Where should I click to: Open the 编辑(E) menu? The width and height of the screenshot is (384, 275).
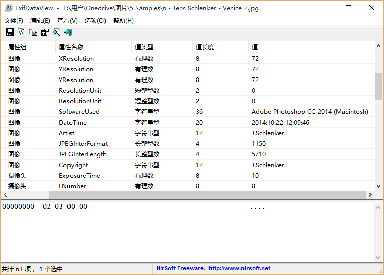tap(40, 21)
